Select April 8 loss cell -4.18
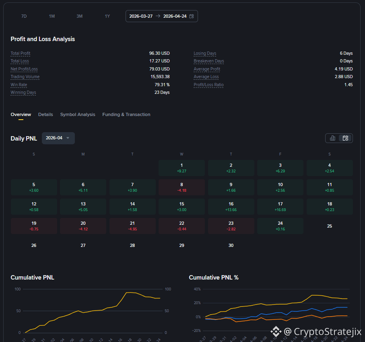Image resolution: width=365 pixels, height=342 pixels. tap(181, 187)
